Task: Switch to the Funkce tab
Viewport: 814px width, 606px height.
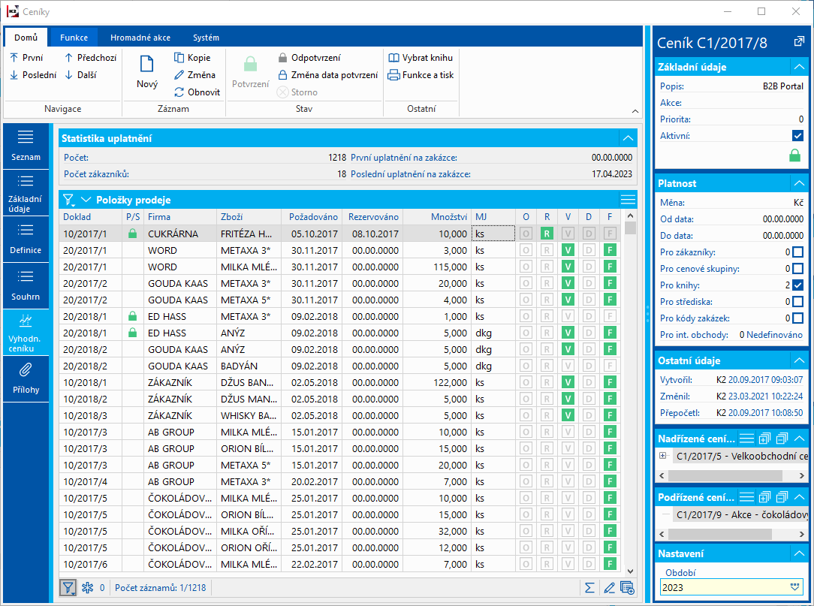Action: (74, 38)
